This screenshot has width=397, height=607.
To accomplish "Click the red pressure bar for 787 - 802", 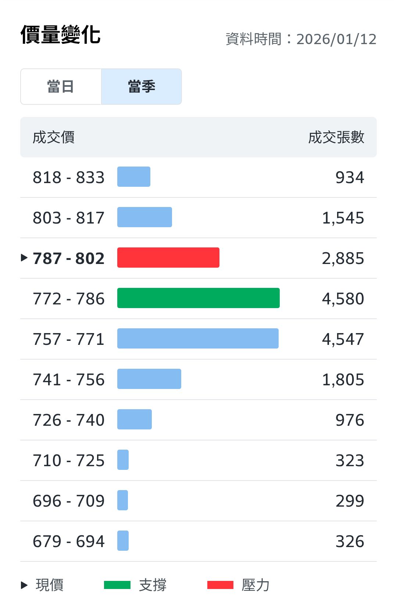I will (168, 258).
